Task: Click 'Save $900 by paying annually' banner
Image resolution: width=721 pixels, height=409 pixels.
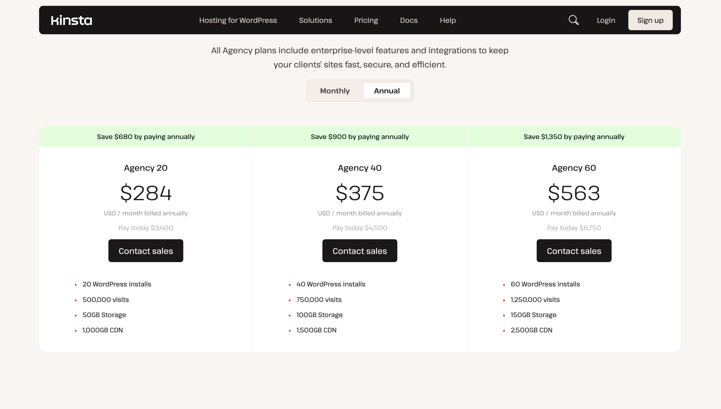Action: pyautogui.click(x=360, y=137)
